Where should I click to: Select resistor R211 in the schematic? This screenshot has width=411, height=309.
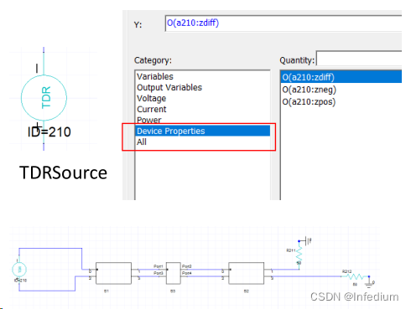[x=299, y=254]
